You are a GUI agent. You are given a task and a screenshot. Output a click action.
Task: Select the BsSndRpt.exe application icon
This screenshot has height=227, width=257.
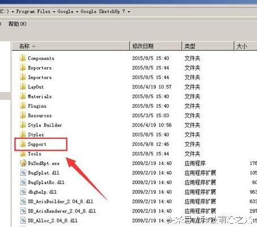(x=23, y=163)
